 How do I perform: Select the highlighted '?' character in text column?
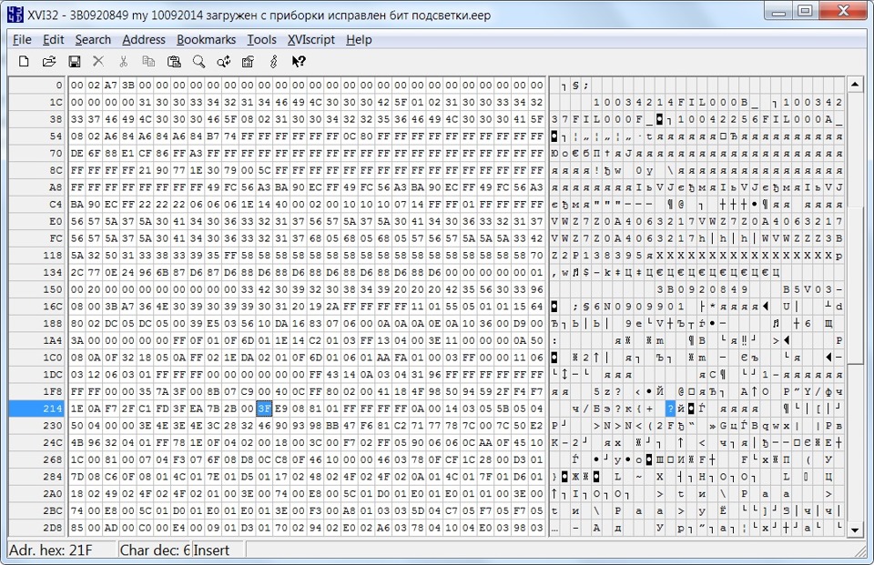coord(671,409)
